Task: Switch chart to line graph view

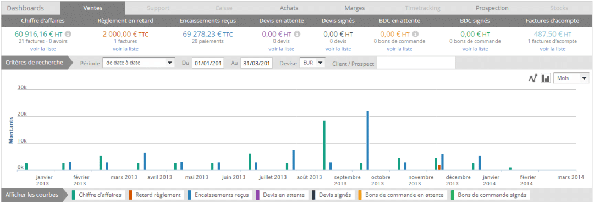Action: click(x=533, y=78)
